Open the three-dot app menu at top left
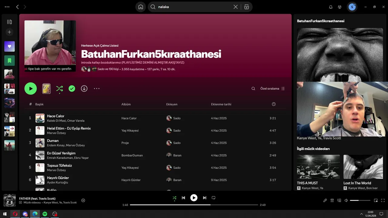 click(x=7, y=7)
